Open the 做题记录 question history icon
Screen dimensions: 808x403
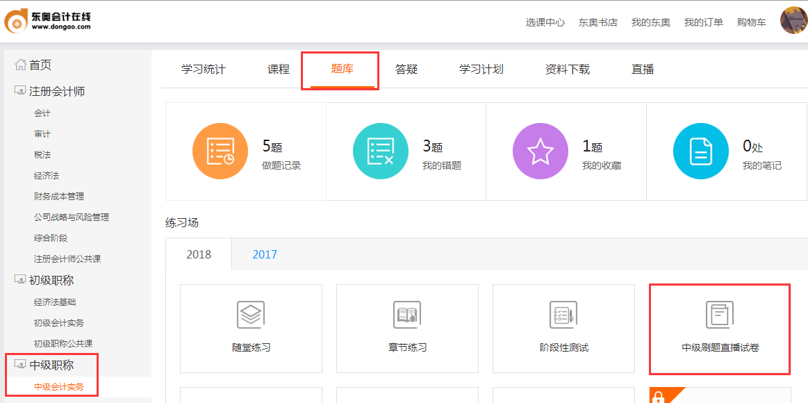tap(220, 151)
